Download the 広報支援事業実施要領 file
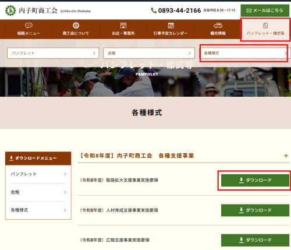The image size is (291, 250). [255, 240]
